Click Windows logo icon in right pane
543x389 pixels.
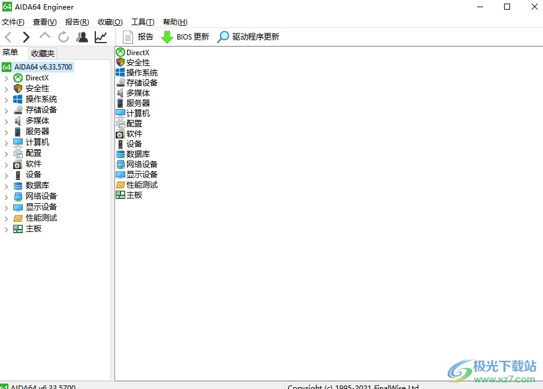[x=120, y=73]
